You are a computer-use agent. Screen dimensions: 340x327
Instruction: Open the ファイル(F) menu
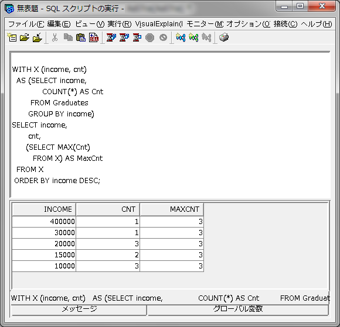[26, 24]
